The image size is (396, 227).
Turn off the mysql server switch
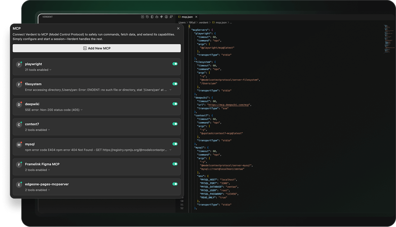pos(175,144)
